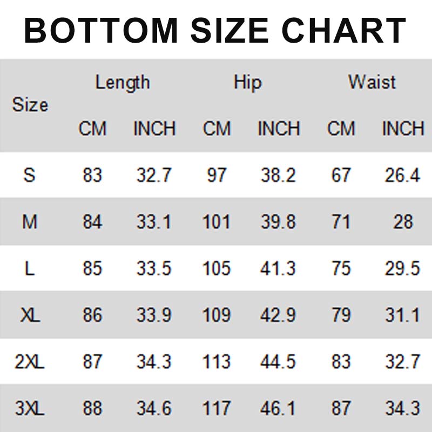Select the 2XL size row label
The width and height of the screenshot is (432, 432).
coord(30,362)
